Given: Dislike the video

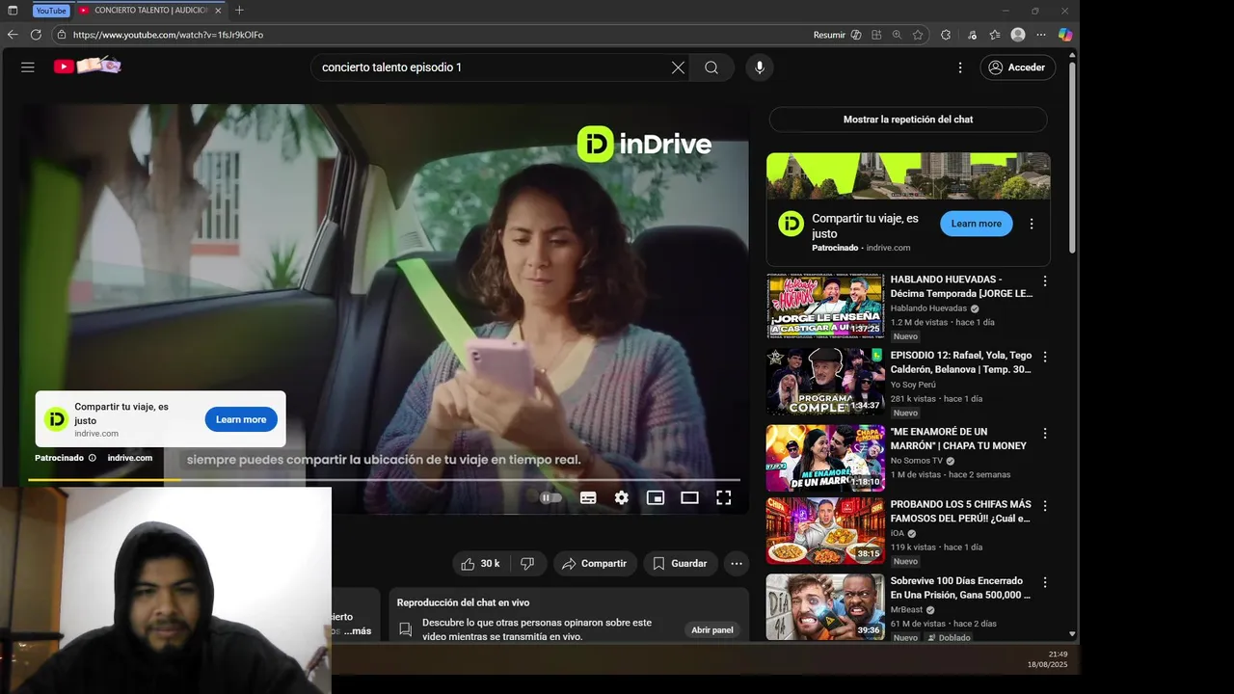Looking at the screenshot, I should [527, 563].
